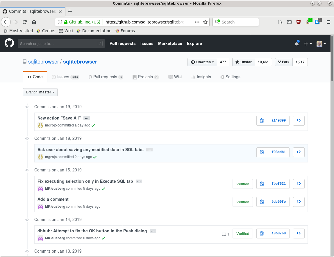Open the "+" create new dropdown
Screen dimensions: 334x257
coord(307,44)
